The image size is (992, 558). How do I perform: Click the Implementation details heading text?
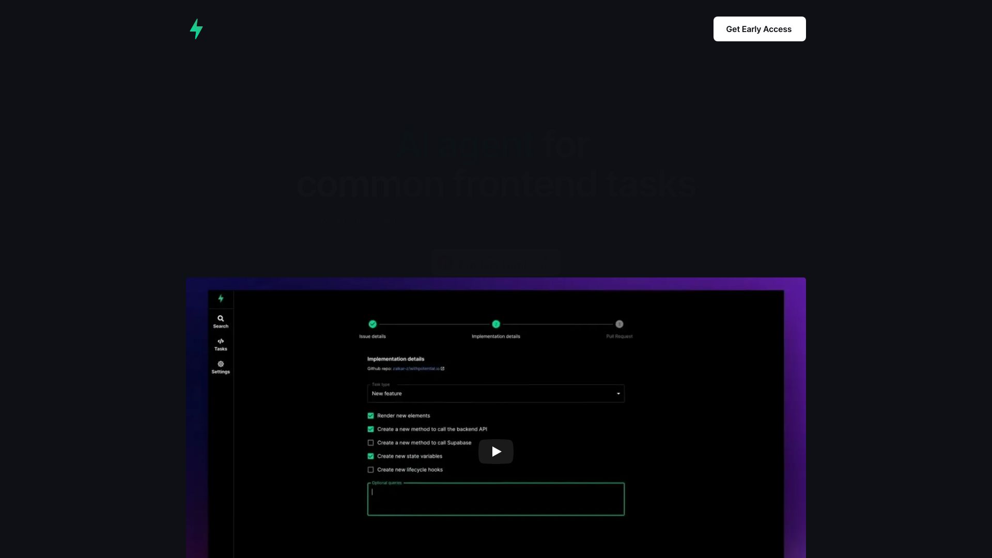coord(396,359)
